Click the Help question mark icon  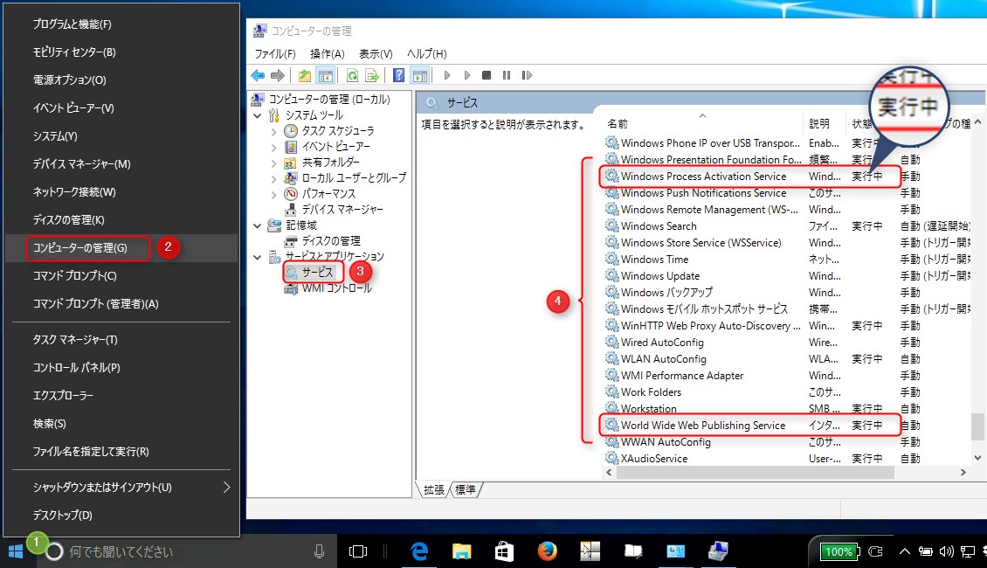pyautogui.click(x=398, y=74)
